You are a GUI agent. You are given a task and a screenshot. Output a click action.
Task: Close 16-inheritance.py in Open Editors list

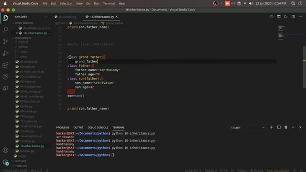click(x=17, y=33)
